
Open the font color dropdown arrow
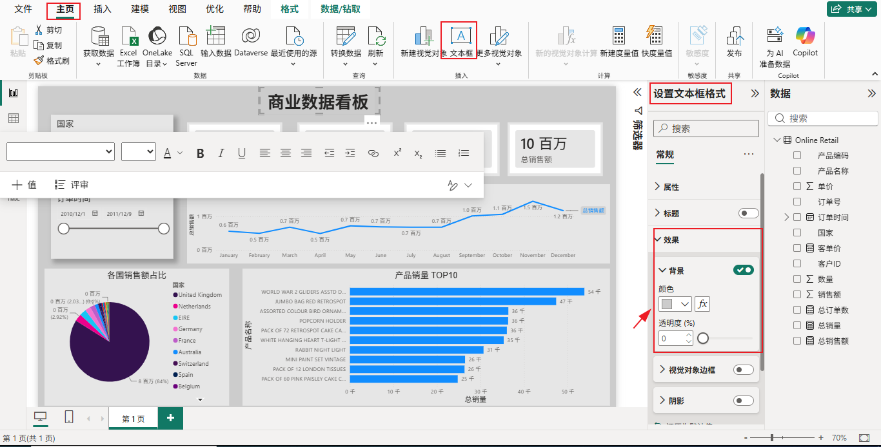coord(180,153)
